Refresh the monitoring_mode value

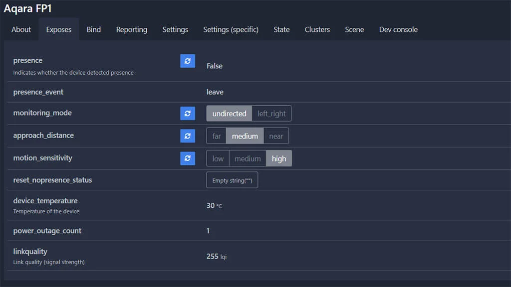tap(187, 114)
